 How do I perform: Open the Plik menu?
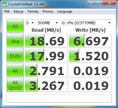pyautogui.click(x=7, y=11)
